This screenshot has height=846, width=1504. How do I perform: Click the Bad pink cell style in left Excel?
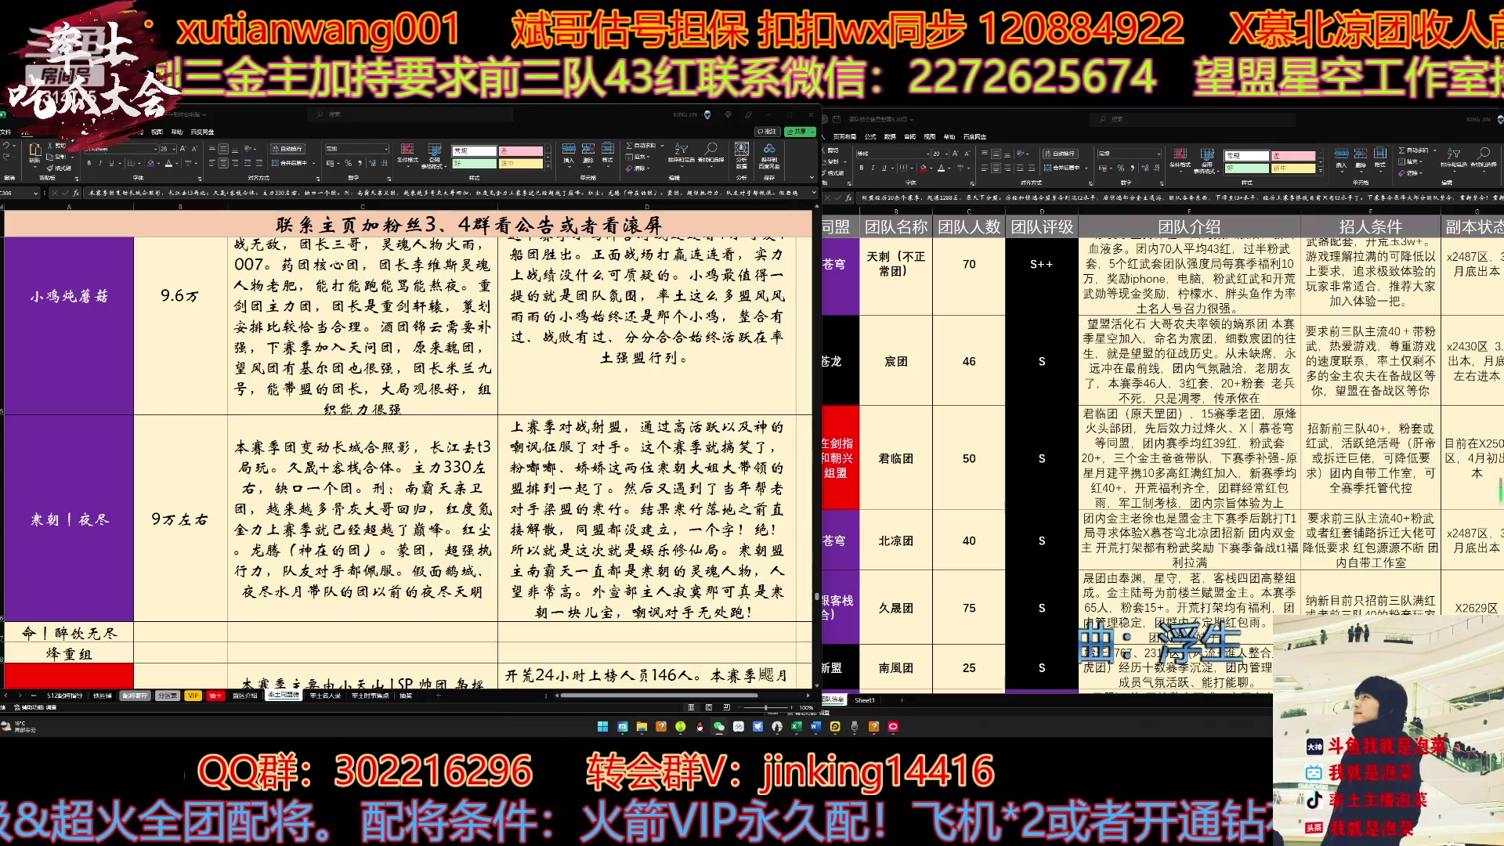click(521, 151)
